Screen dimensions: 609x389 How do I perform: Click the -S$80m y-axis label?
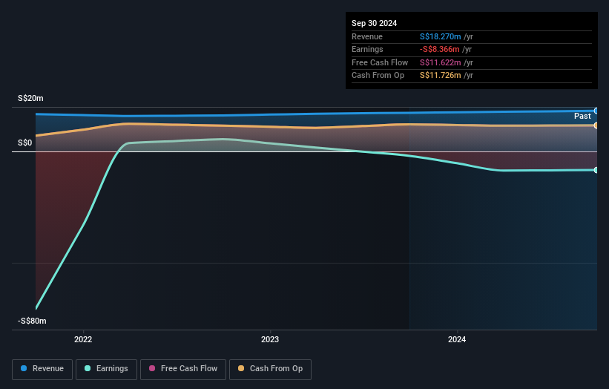click(x=32, y=321)
